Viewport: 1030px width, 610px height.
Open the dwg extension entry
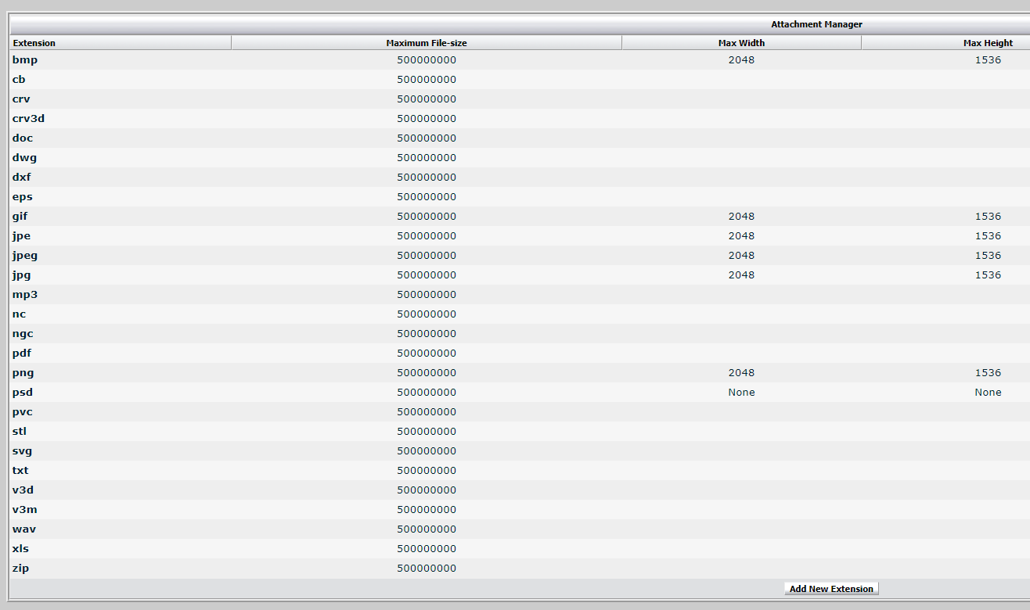(x=24, y=158)
